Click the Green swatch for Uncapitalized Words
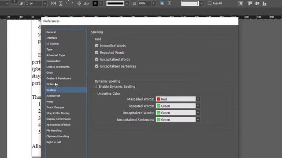 (x=159, y=113)
